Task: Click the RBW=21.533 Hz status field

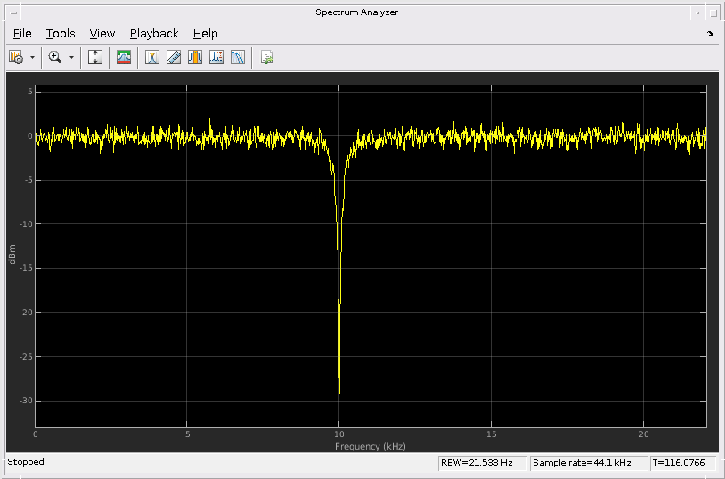Action: click(483, 463)
